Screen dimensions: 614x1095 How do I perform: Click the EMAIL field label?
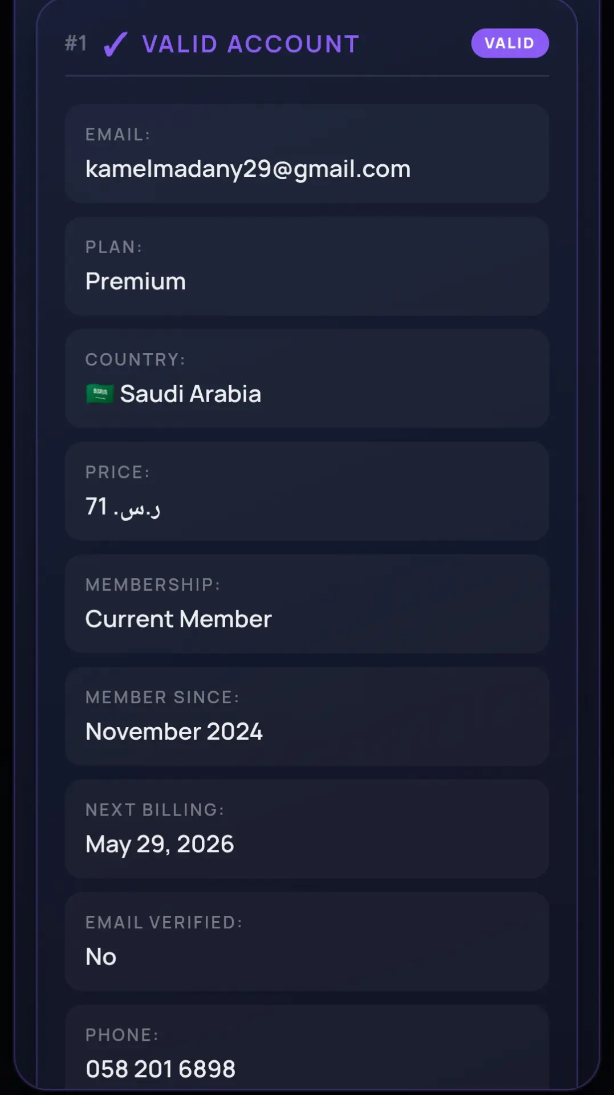point(118,135)
